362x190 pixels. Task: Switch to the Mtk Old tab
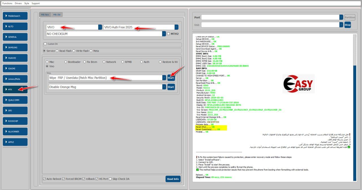point(57,15)
